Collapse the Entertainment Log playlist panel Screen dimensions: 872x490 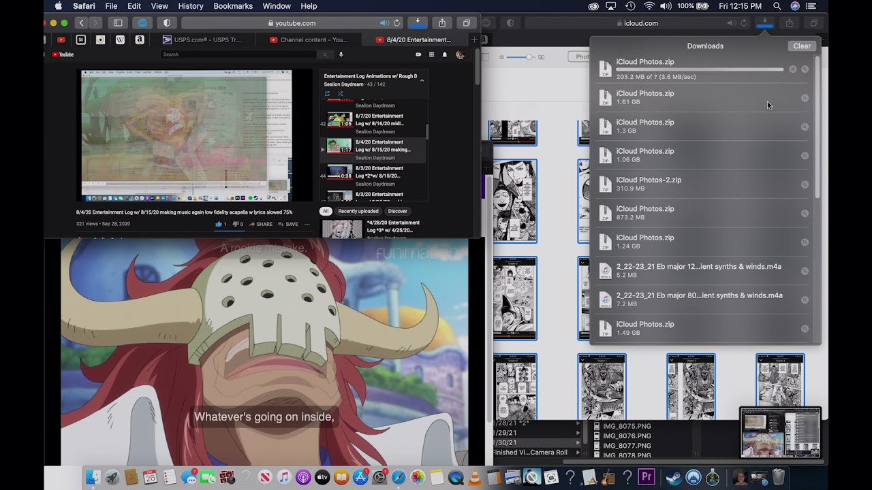422,80
